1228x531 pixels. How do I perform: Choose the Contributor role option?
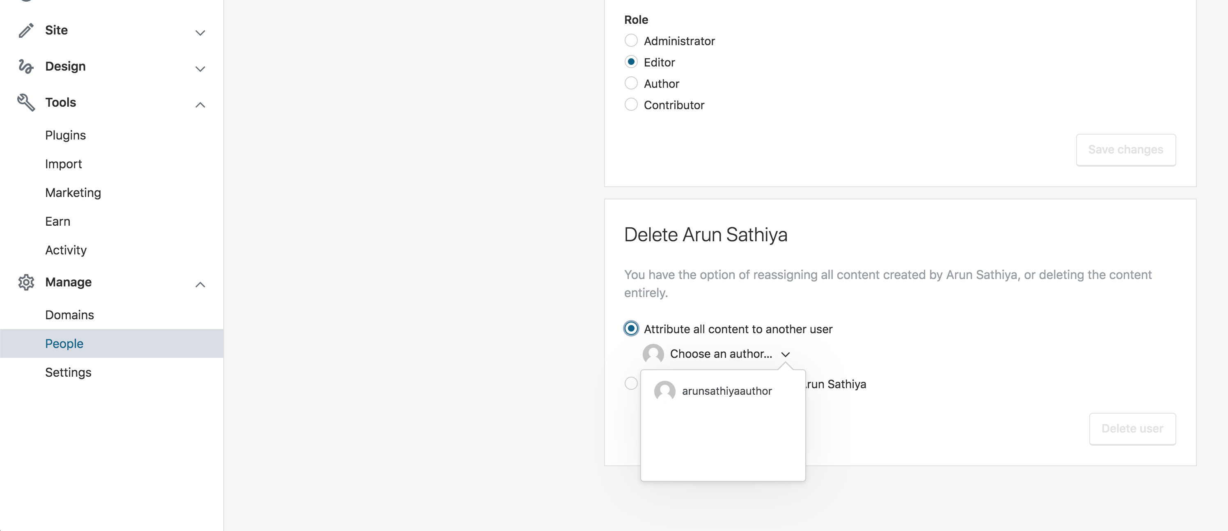(x=631, y=105)
